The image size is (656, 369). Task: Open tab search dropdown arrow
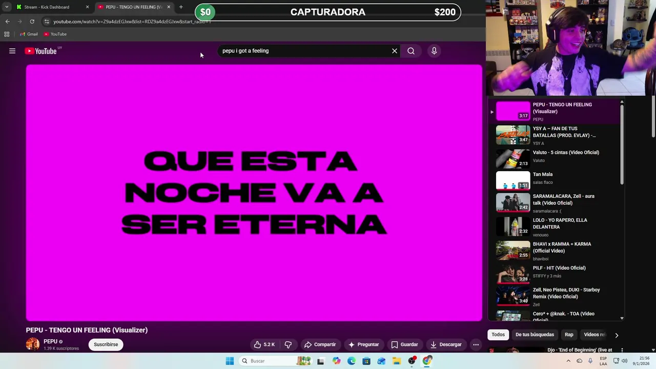[7, 7]
